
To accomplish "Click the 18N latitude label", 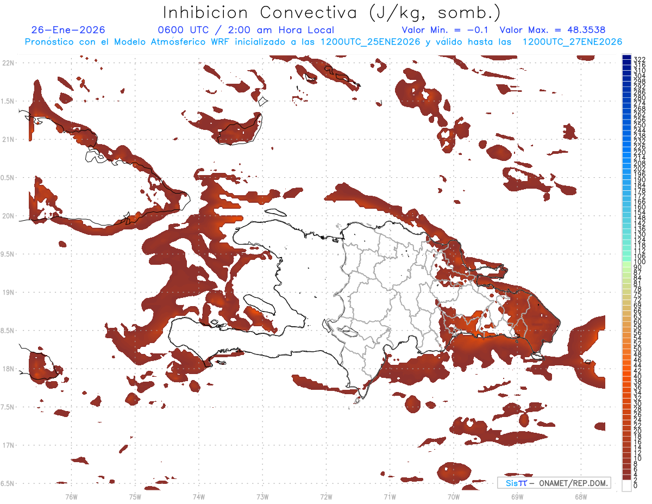I will pos(8,369).
